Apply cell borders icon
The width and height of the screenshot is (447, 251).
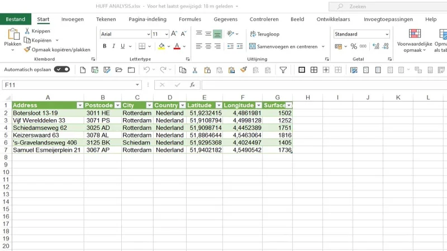(142, 46)
